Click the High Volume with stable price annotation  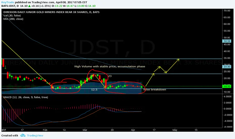(x=110, y=66)
